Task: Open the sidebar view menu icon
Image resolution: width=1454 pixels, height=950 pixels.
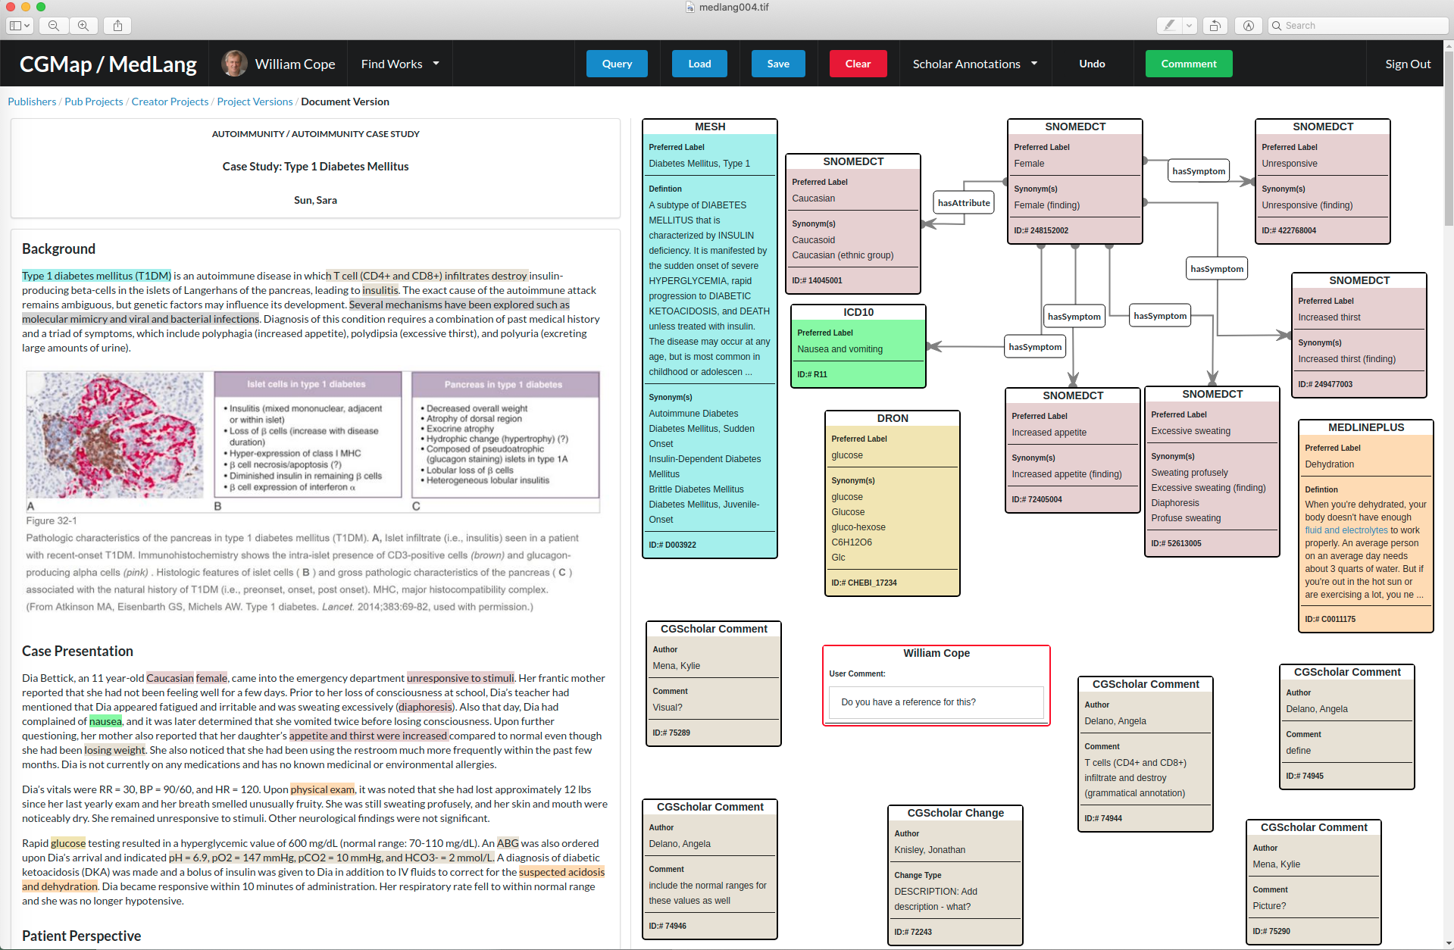Action: [19, 26]
